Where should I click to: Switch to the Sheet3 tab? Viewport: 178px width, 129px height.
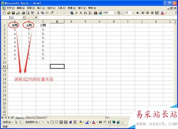(41, 118)
